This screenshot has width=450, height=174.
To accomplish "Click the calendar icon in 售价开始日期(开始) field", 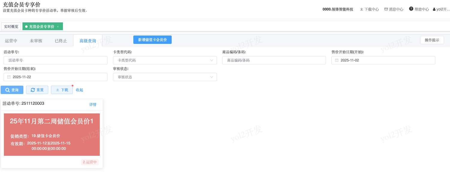I will [337, 60].
